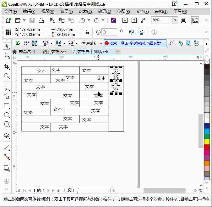The image size is (212, 207).
Task: Expand the VIP dropdown menu
Action: [77, 44]
